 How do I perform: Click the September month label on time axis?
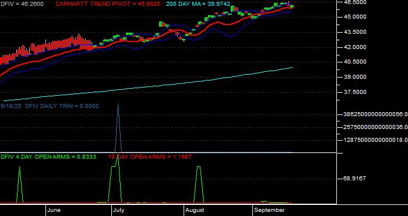(x=269, y=210)
